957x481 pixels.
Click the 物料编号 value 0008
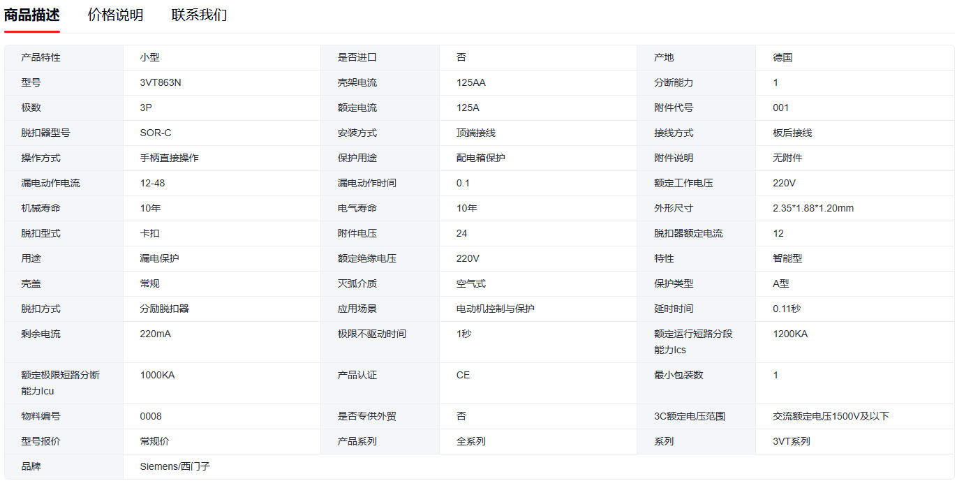pos(151,416)
